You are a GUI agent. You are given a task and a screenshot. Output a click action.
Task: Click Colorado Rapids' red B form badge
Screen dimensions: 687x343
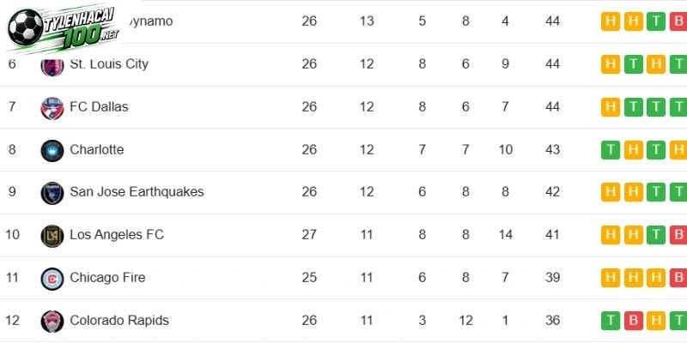633,321
